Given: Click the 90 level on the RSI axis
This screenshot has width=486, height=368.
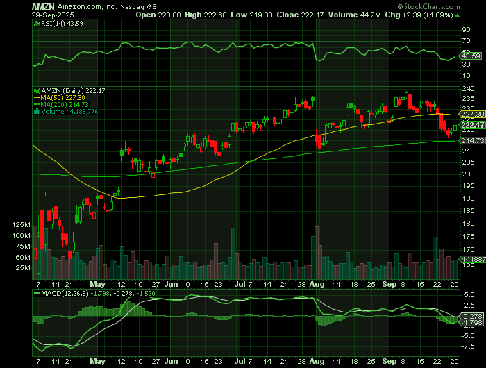Looking at the screenshot, I should coord(466,30).
